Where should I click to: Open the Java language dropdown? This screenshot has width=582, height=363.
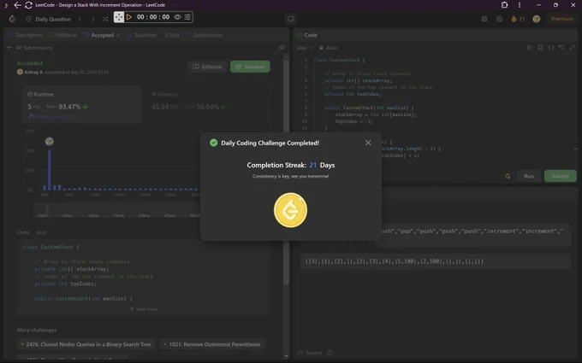click(x=305, y=48)
